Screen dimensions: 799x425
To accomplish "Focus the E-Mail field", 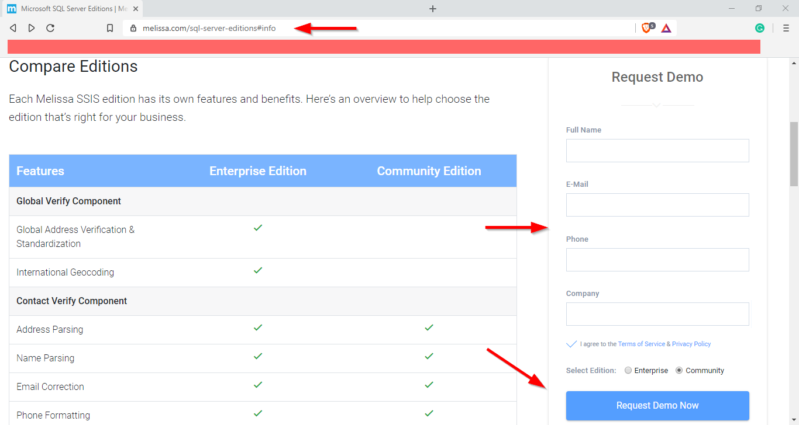I will 657,205.
